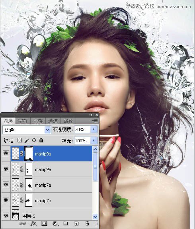Select layer thumbnail of second manip9a layer

(16, 169)
